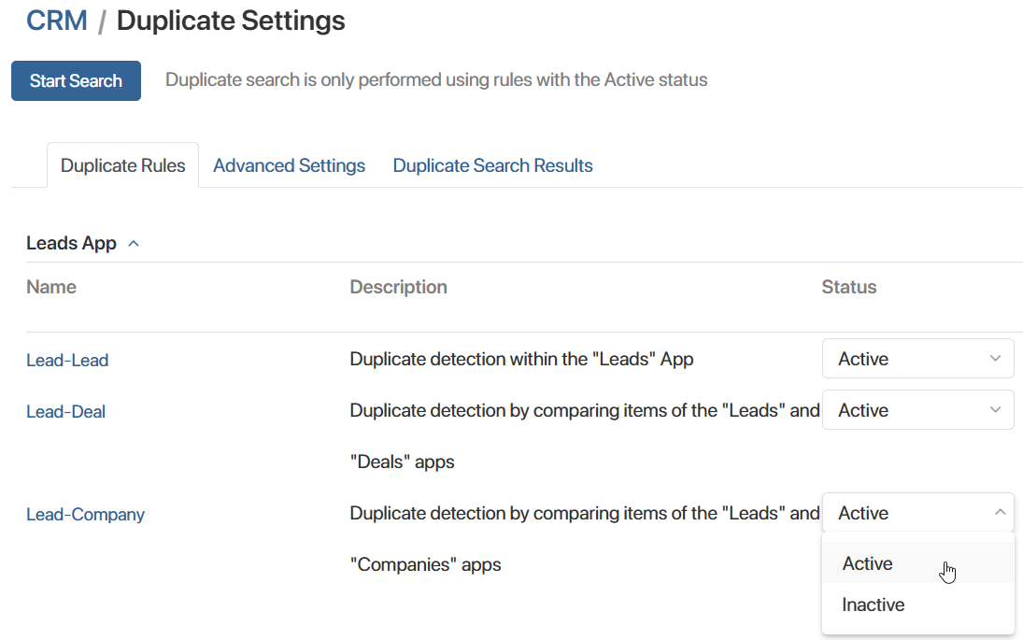Viewport: 1023px width, 640px height.
Task: Set Lead-Deal rule status to Active
Action: [917, 409]
